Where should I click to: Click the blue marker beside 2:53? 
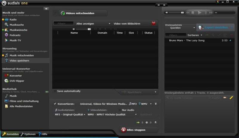click(x=230, y=40)
